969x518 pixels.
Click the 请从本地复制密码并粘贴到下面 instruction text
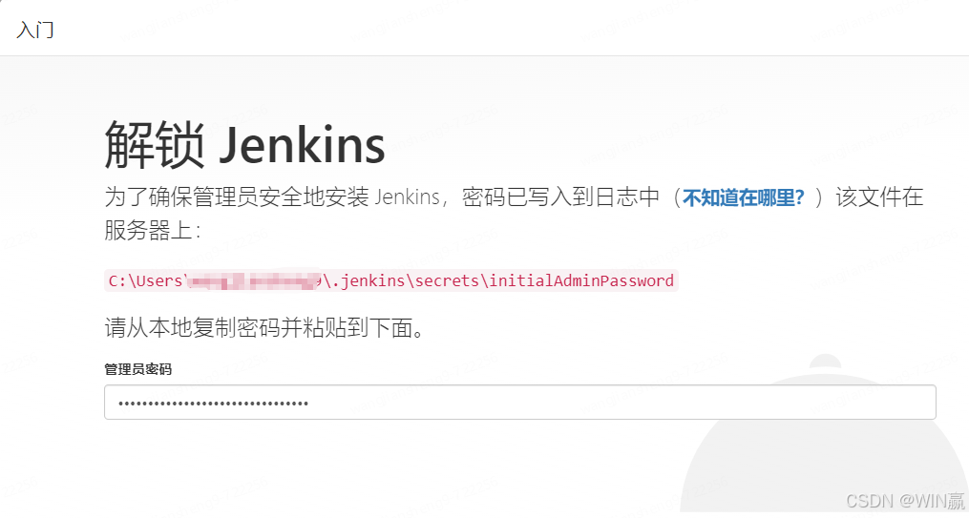(264, 327)
